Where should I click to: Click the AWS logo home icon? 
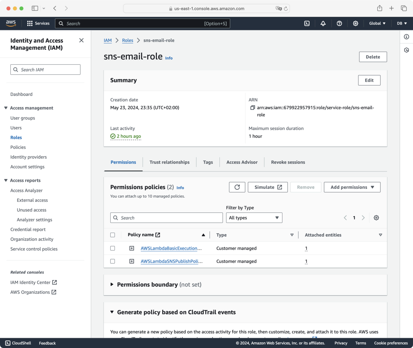pos(11,23)
